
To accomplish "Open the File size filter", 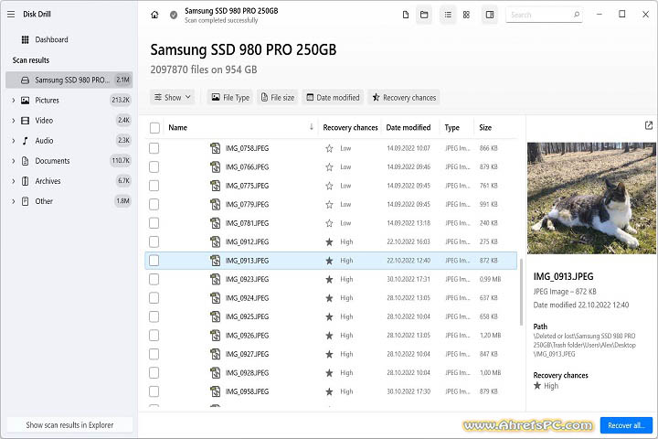I will 278,98.
